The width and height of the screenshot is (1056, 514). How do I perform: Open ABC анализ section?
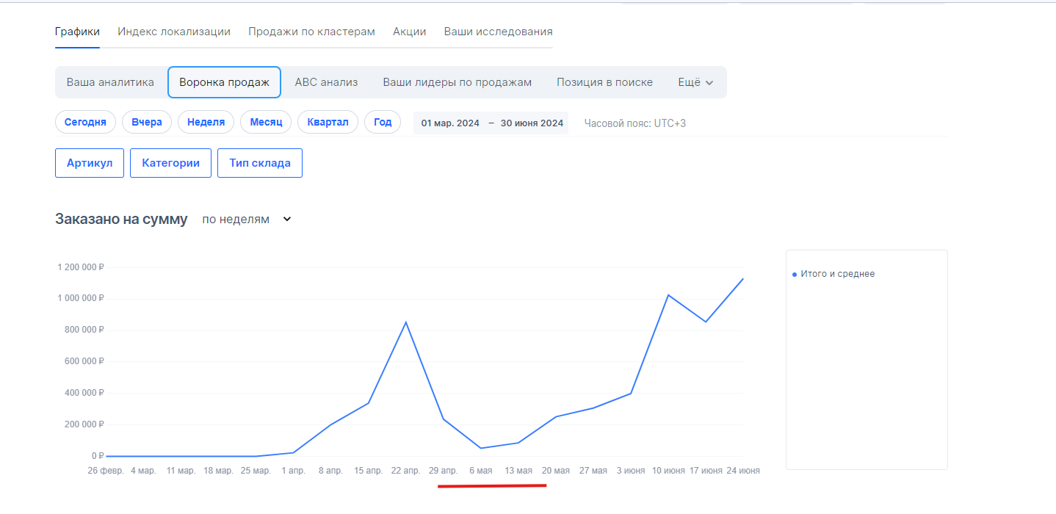(x=326, y=82)
